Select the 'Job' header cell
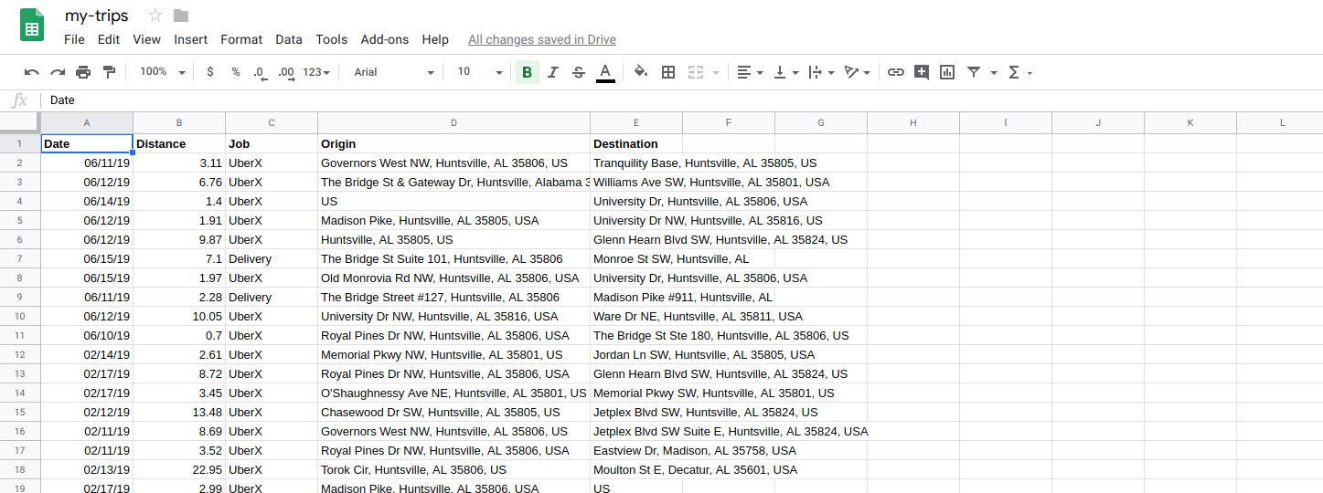Screen dimensions: 1323x493 [272, 143]
